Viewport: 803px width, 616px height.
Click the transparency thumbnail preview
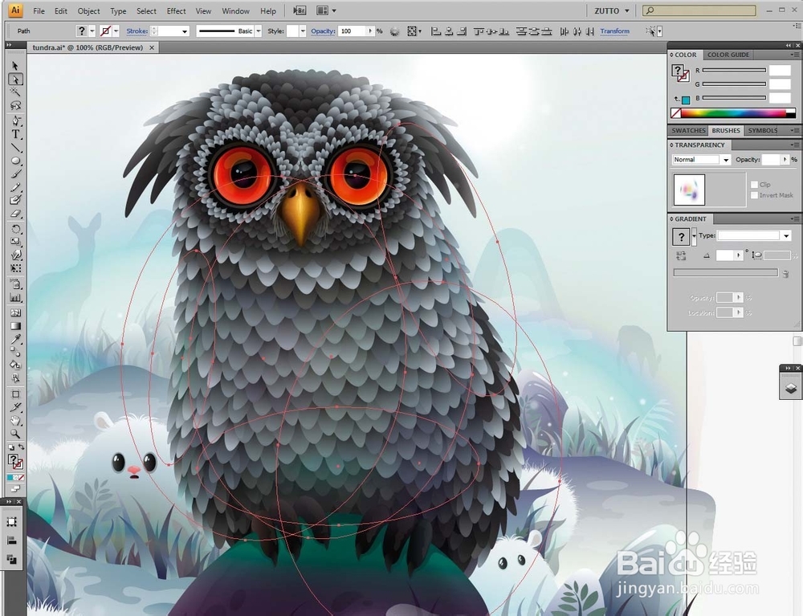click(689, 190)
